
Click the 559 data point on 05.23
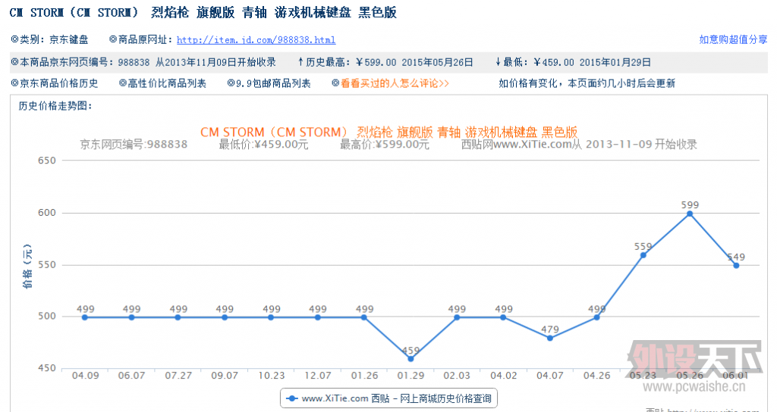[x=643, y=255]
